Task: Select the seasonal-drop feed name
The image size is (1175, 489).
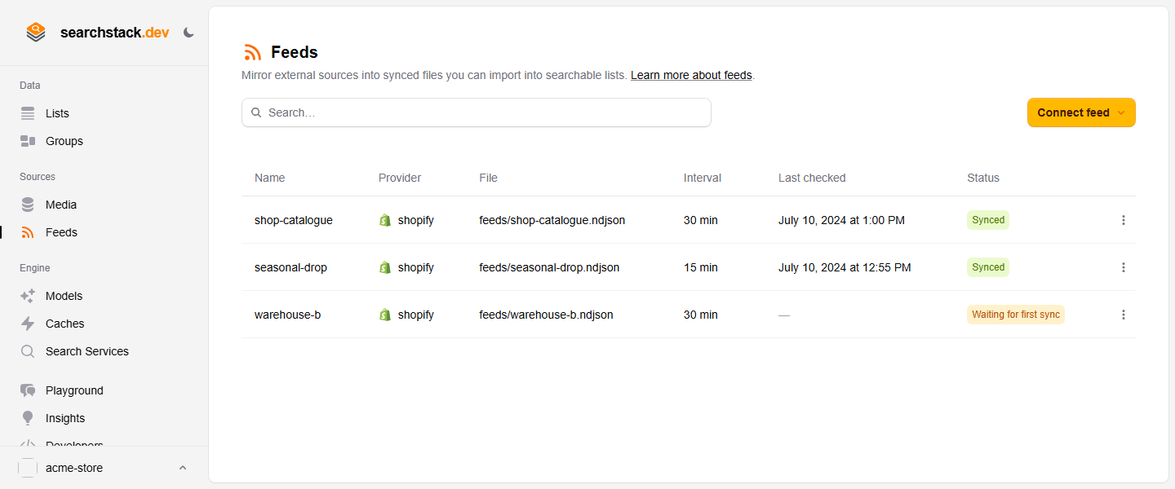Action: [290, 267]
